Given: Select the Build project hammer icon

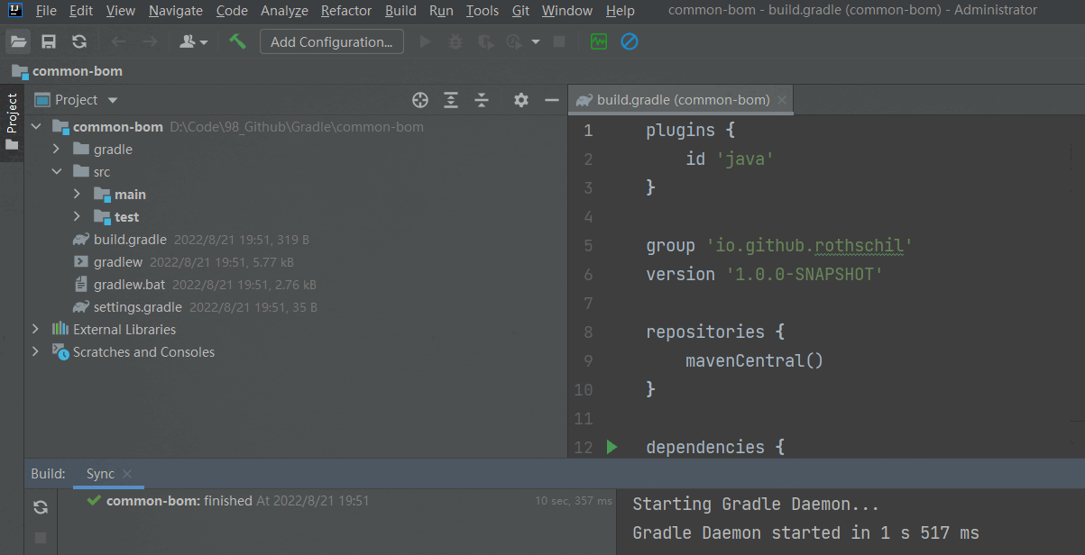Looking at the screenshot, I should [236, 41].
